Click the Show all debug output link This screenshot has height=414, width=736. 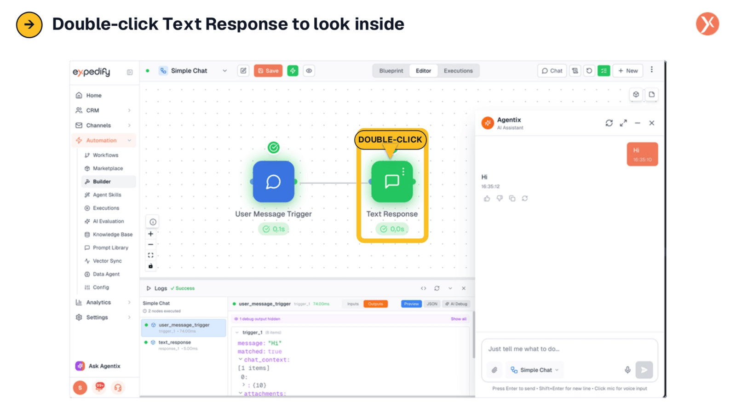click(x=458, y=319)
